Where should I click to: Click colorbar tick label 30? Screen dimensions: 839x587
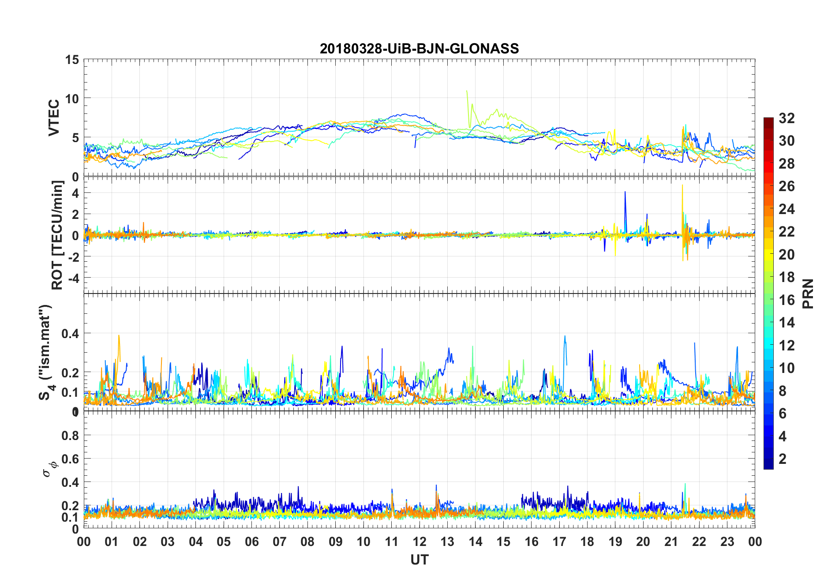click(x=787, y=141)
